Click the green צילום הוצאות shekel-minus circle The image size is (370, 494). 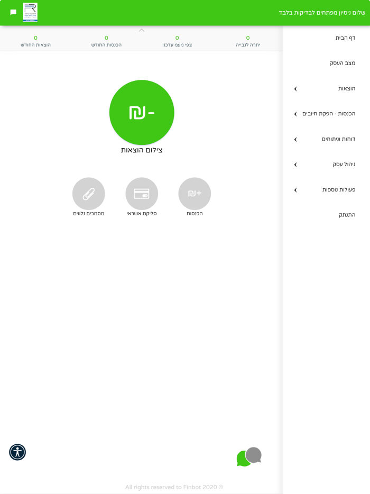(x=142, y=113)
